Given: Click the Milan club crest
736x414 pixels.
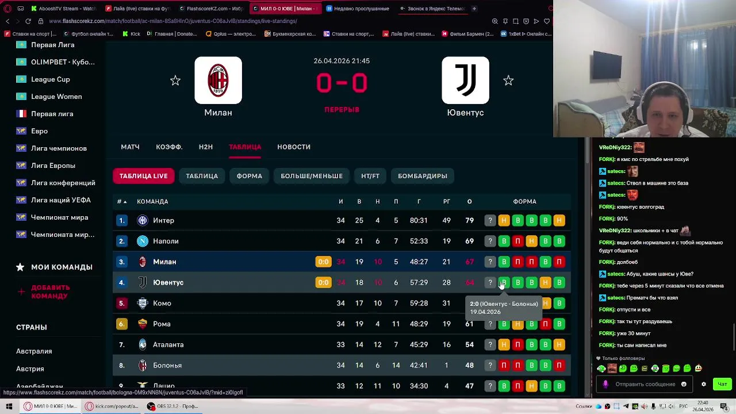Looking at the screenshot, I should (218, 80).
